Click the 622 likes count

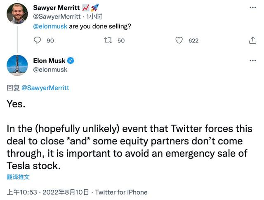[193, 40]
